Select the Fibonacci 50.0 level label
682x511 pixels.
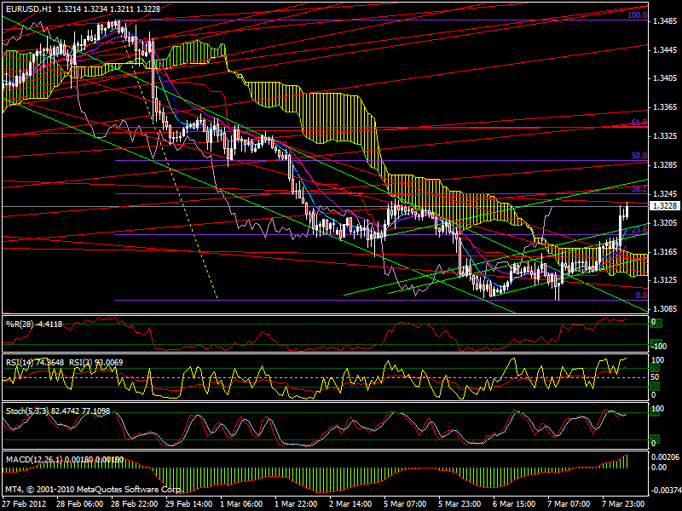(639, 156)
